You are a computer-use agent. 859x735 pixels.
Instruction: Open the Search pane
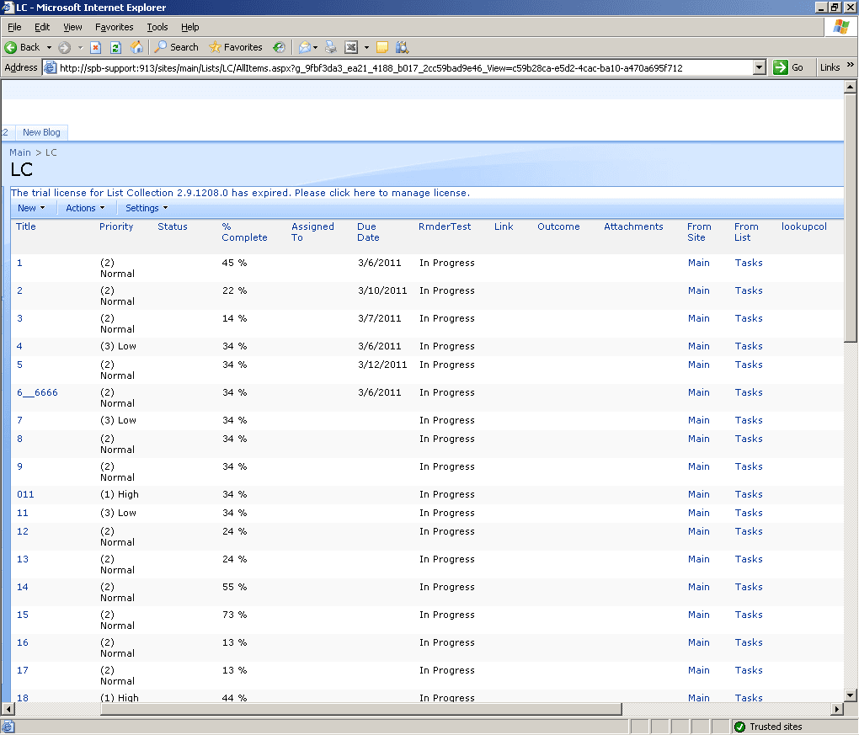coord(176,47)
